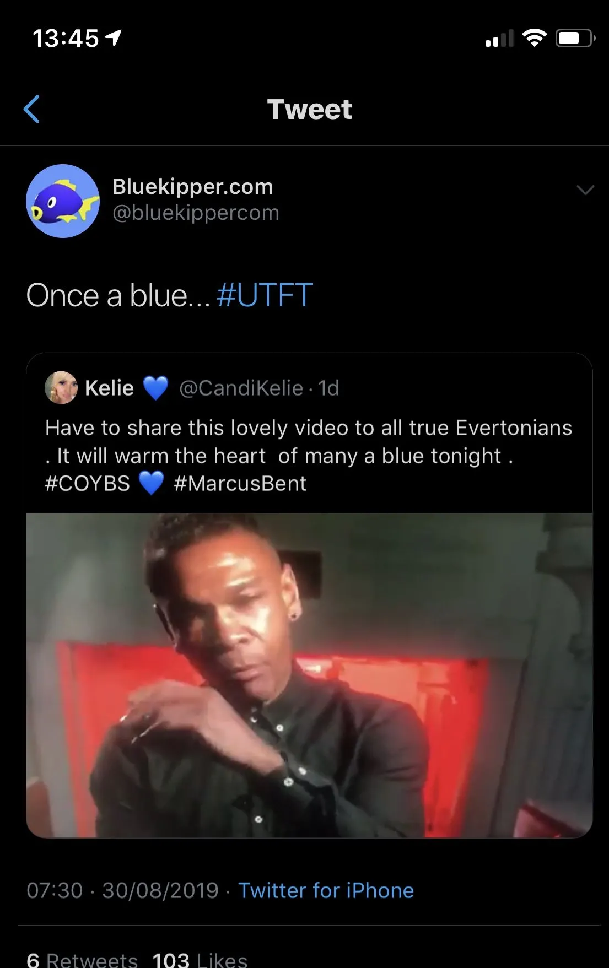Open Kelie's small profile avatar
This screenshot has height=968, width=609.
[x=61, y=388]
